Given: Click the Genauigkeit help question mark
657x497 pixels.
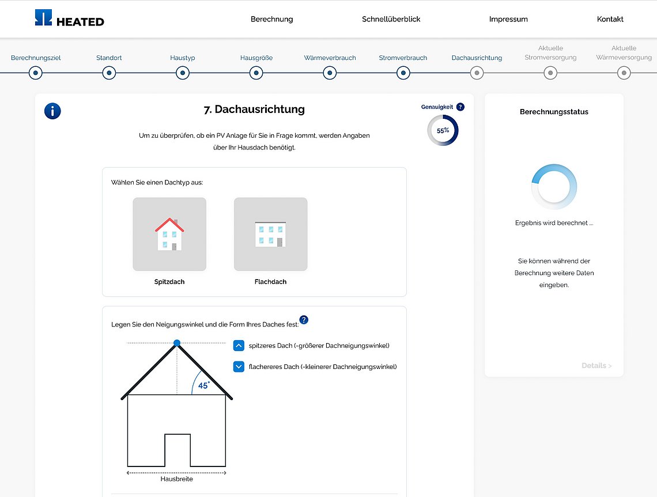Looking at the screenshot, I should (460, 107).
